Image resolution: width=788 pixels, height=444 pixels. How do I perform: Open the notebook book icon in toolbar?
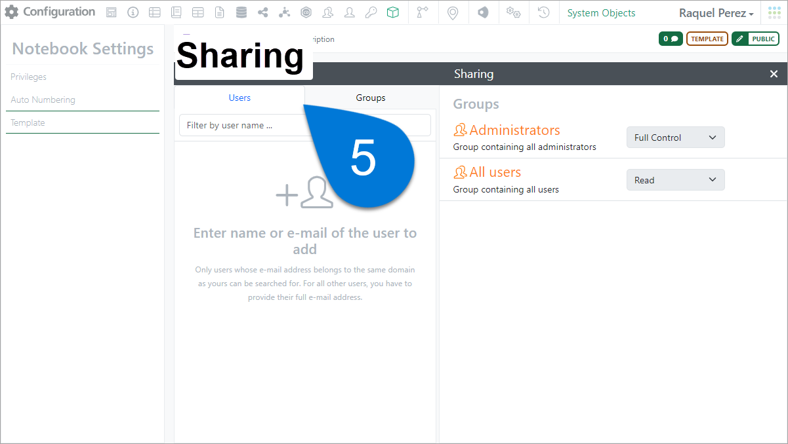pyautogui.click(x=176, y=12)
